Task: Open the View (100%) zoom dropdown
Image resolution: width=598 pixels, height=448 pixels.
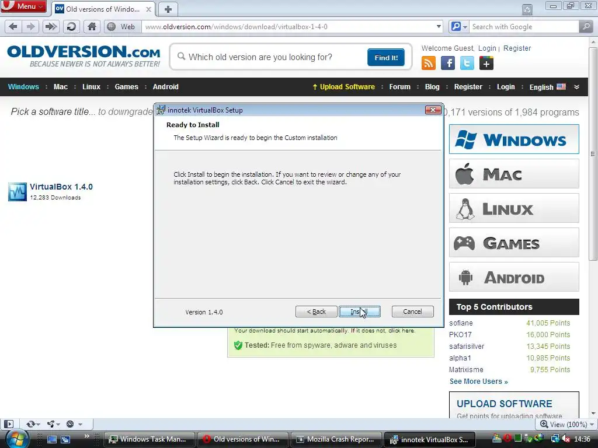Action: 567,424
